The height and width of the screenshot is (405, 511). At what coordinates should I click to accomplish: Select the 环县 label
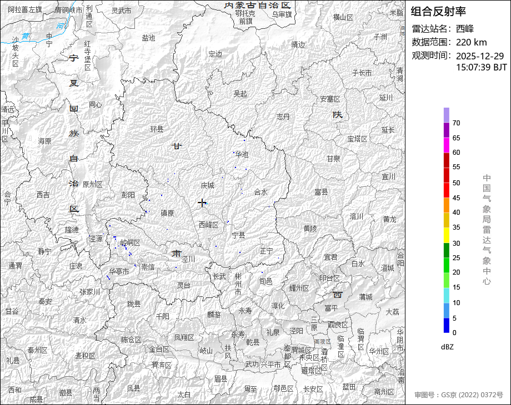[157, 129]
